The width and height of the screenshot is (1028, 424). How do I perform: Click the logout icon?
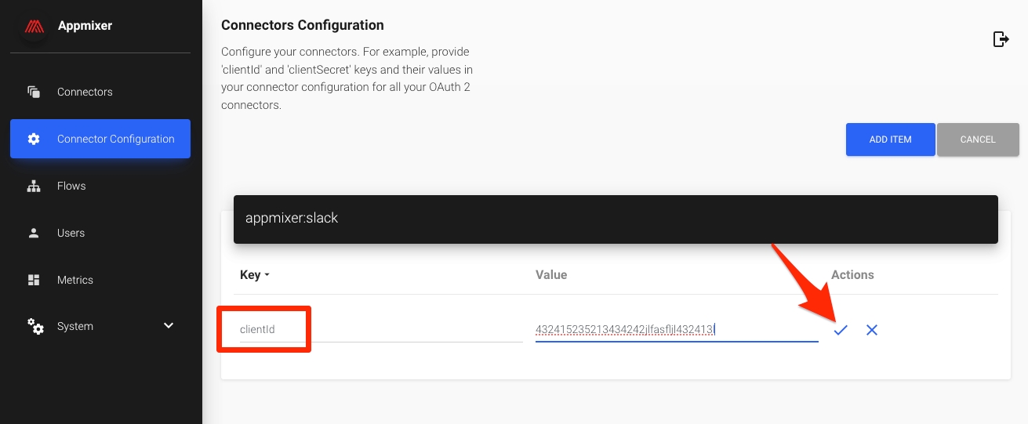coord(1001,39)
